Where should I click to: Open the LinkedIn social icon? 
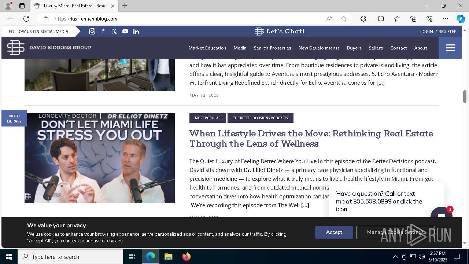click(x=136, y=32)
